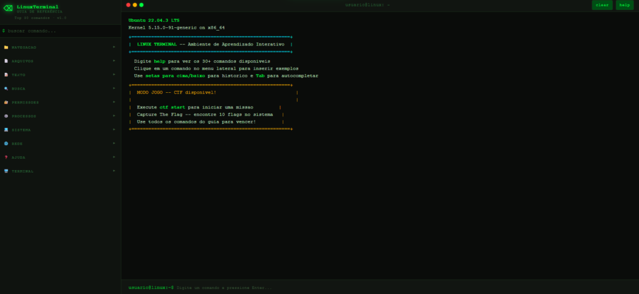Click the highlighted 'setas para cima/baixo' text

pos(175,76)
